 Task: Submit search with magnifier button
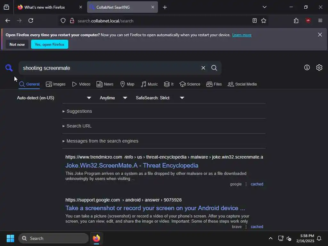(214, 68)
